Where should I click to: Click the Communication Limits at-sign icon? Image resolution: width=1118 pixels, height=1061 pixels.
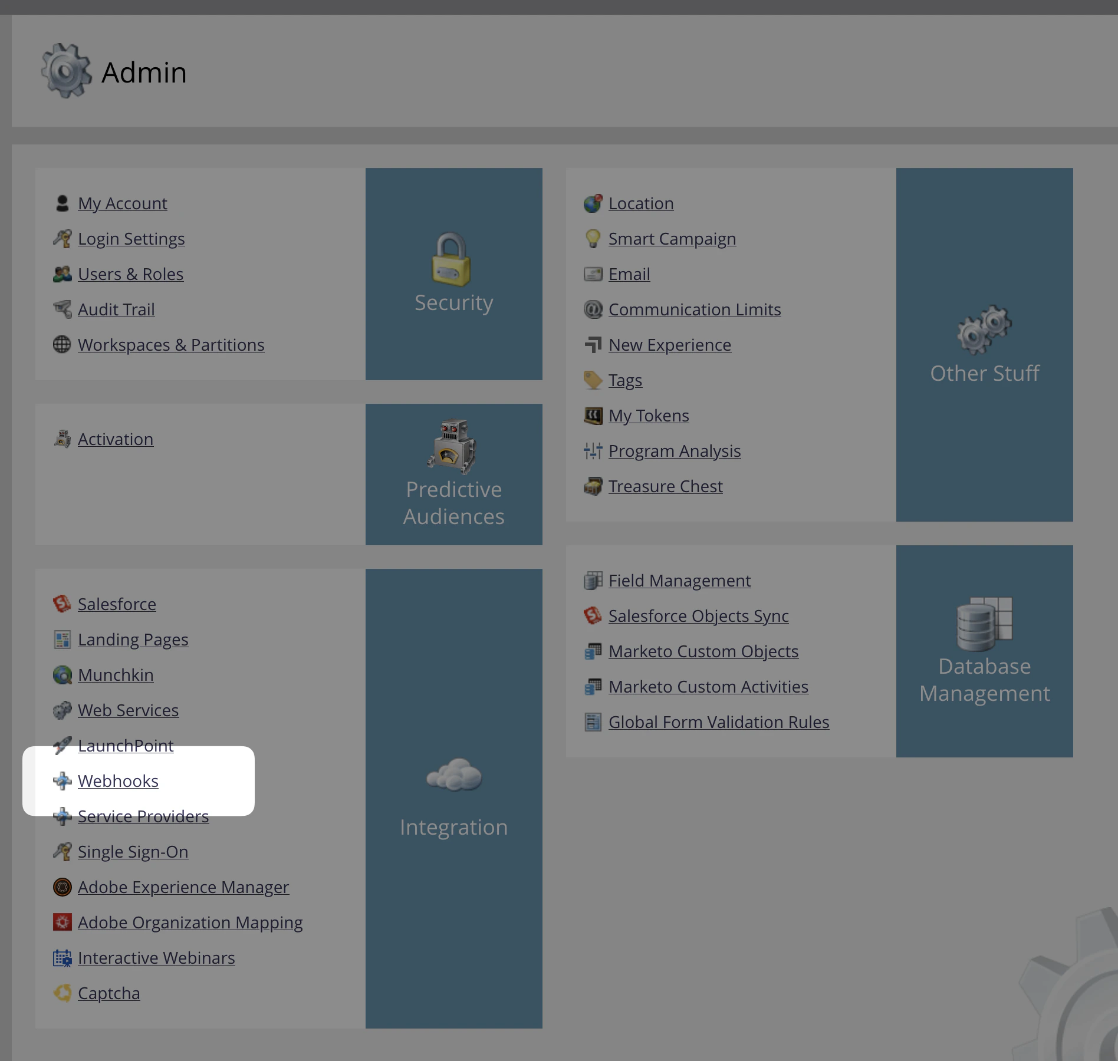tap(593, 309)
